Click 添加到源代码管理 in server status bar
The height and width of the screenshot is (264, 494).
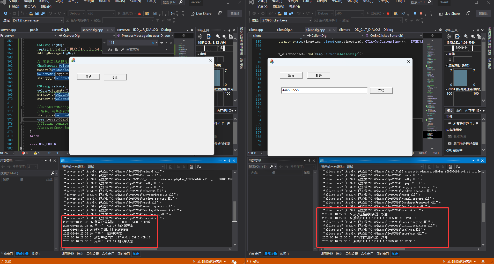(x=209, y=261)
